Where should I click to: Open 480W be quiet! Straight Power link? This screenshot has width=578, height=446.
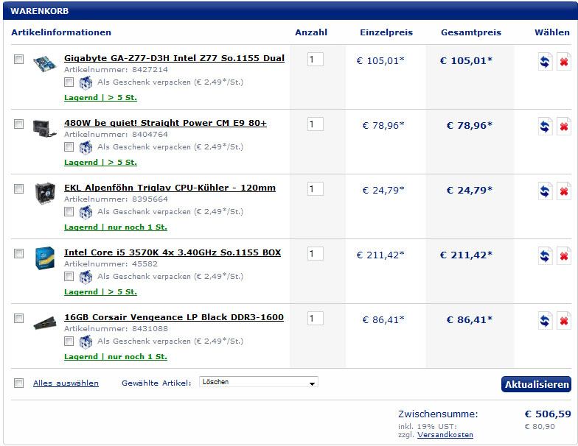[x=165, y=123]
